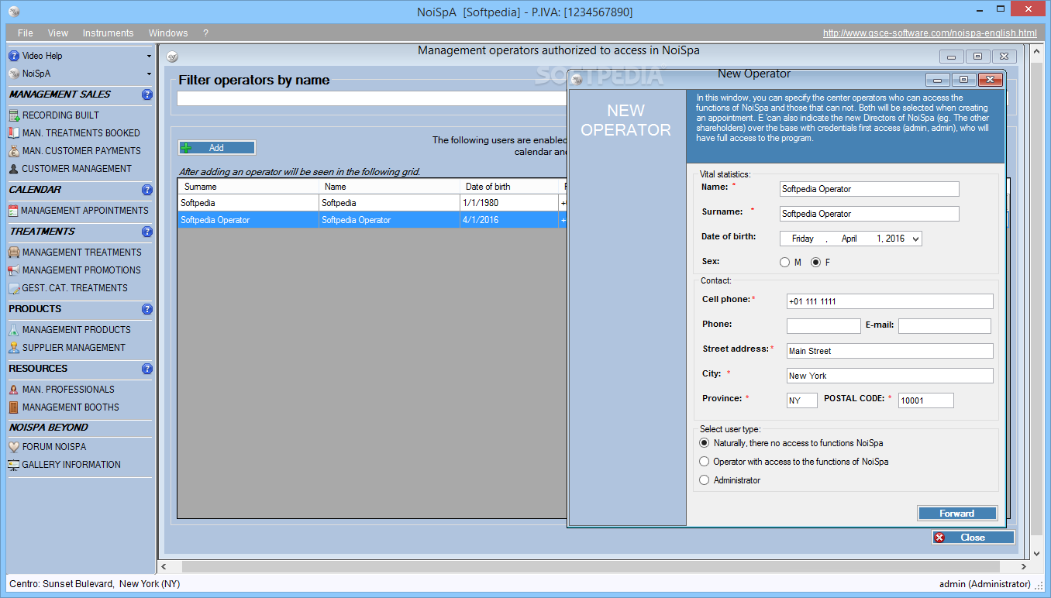Sort grid by Name column header
Screen dimensions: 1051x598
click(389, 187)
